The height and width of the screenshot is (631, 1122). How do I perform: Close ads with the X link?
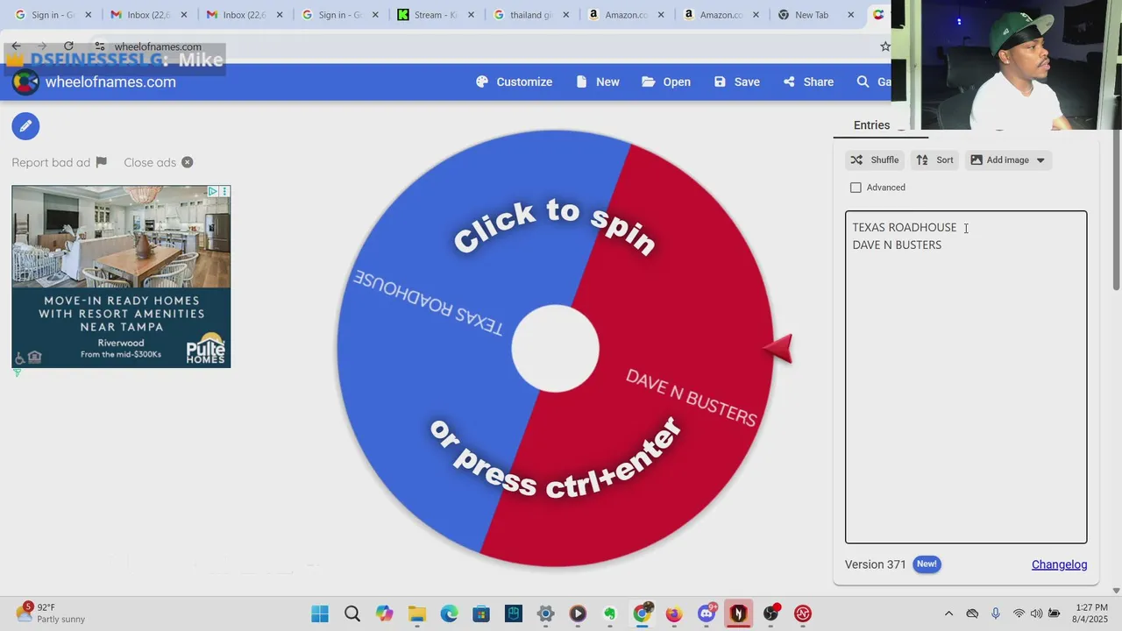tap(158, 162)
